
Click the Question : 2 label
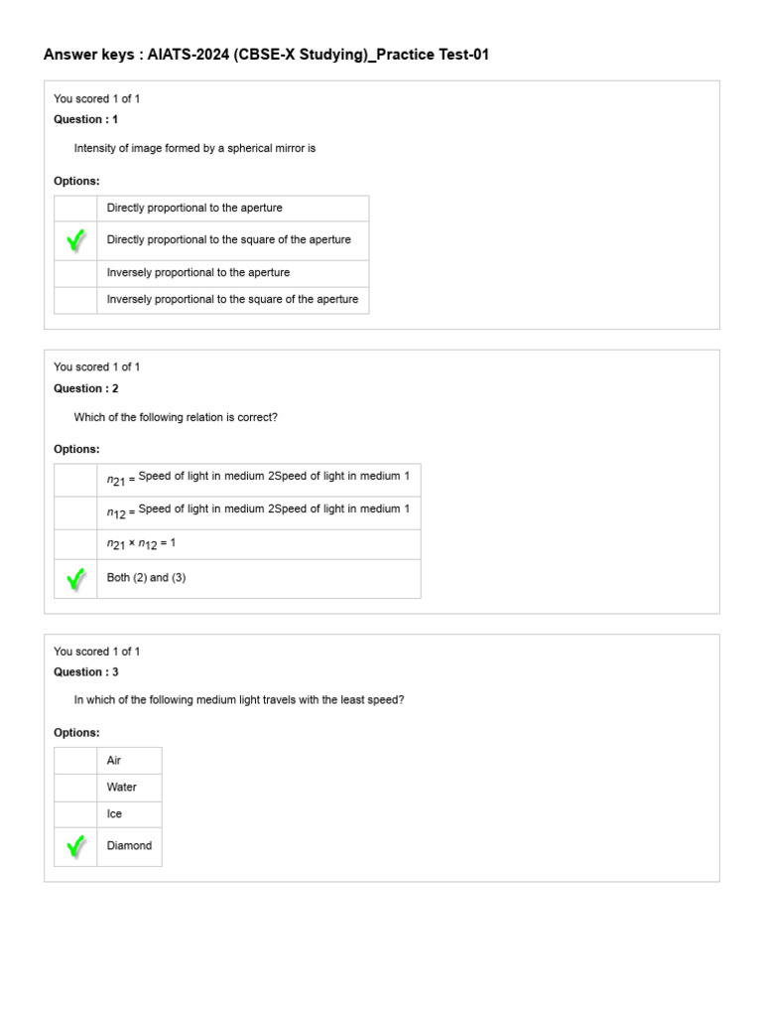(85, 388)
